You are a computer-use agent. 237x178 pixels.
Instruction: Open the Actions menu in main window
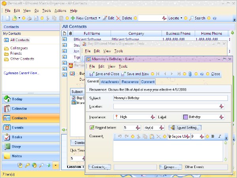click(x=60, y=11)
